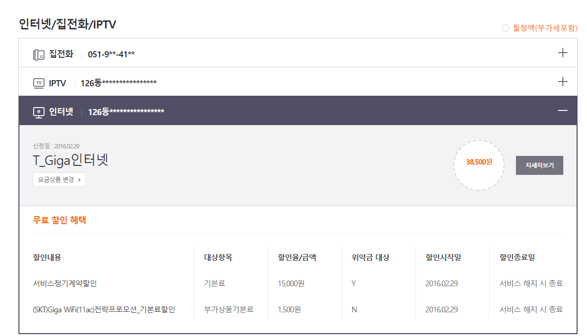
Task: Expand the 집전화 section with plus
Action: click(562, 53)
